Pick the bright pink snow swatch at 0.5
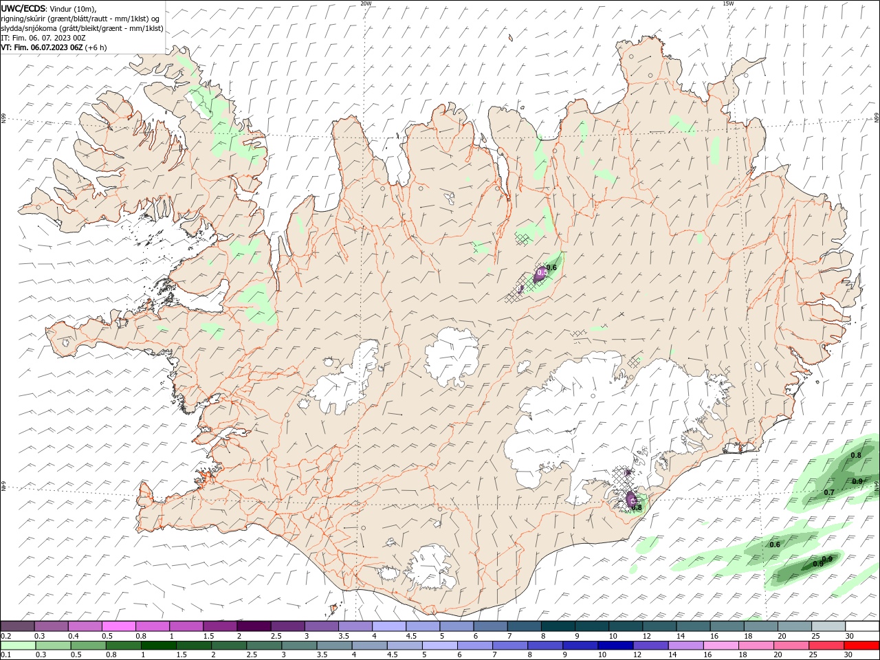The width and height of the screenshot is (880, 660). click(x=118, y=626)
